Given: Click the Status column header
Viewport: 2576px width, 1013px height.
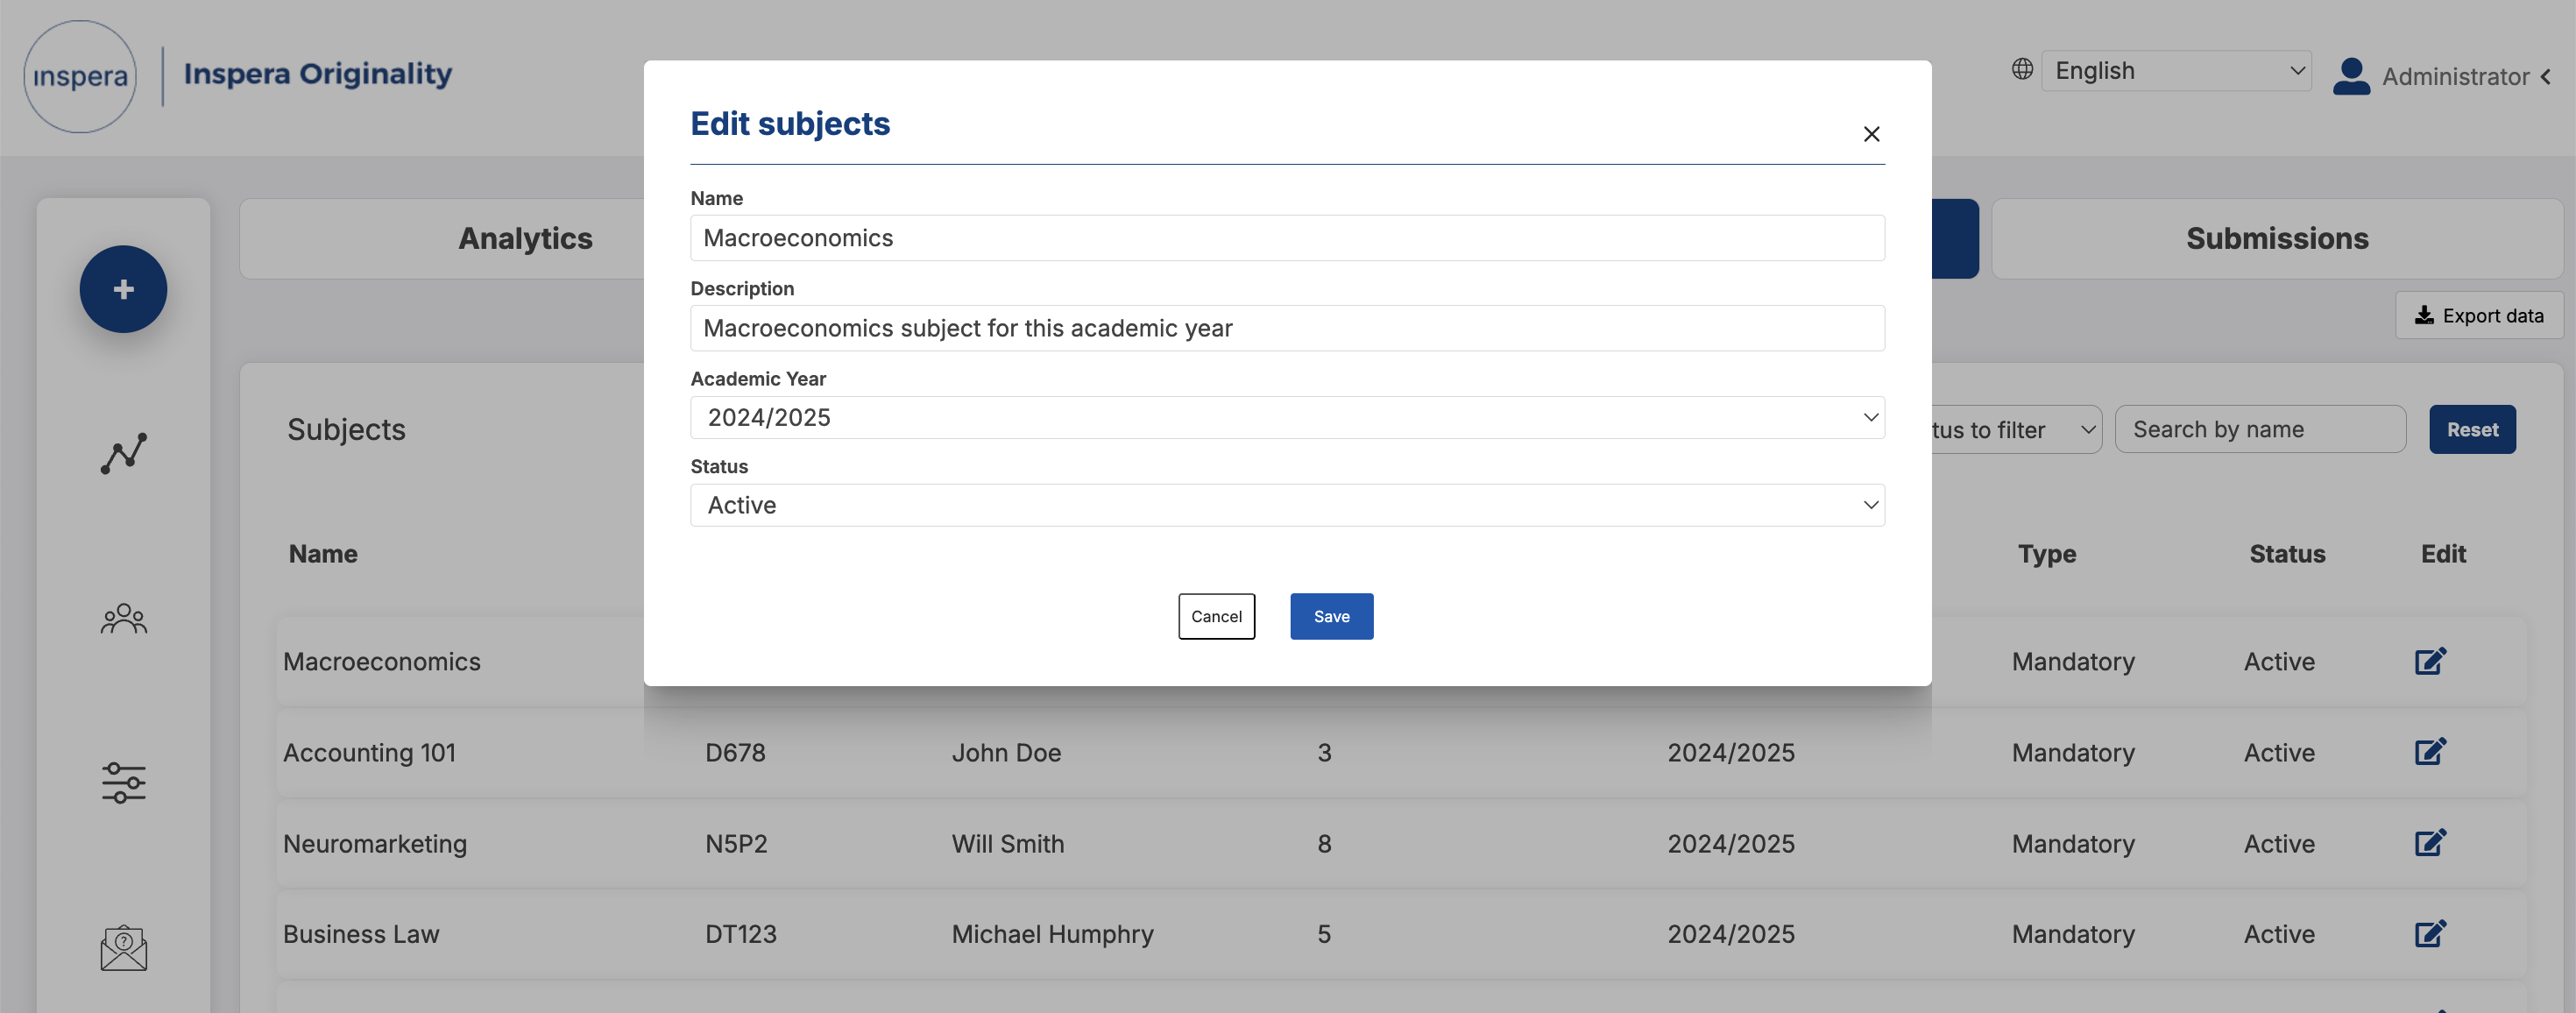Looking at the screenshot, I should pos(2287,554).
